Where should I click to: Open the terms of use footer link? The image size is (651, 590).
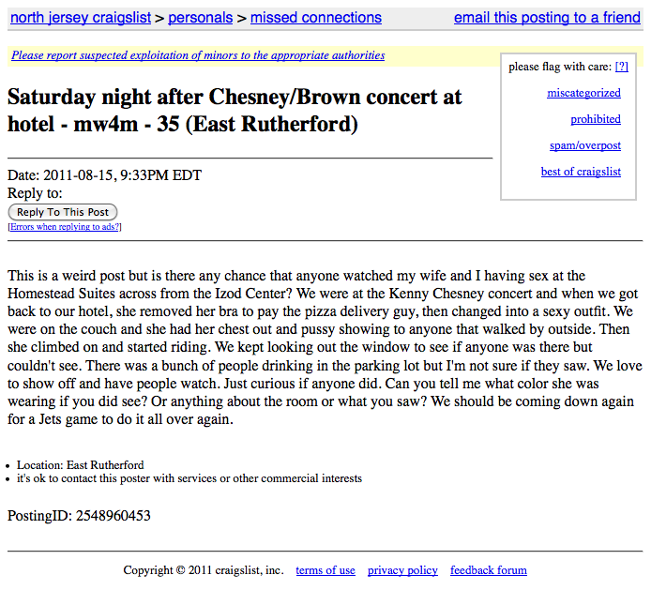pos(325,570)
